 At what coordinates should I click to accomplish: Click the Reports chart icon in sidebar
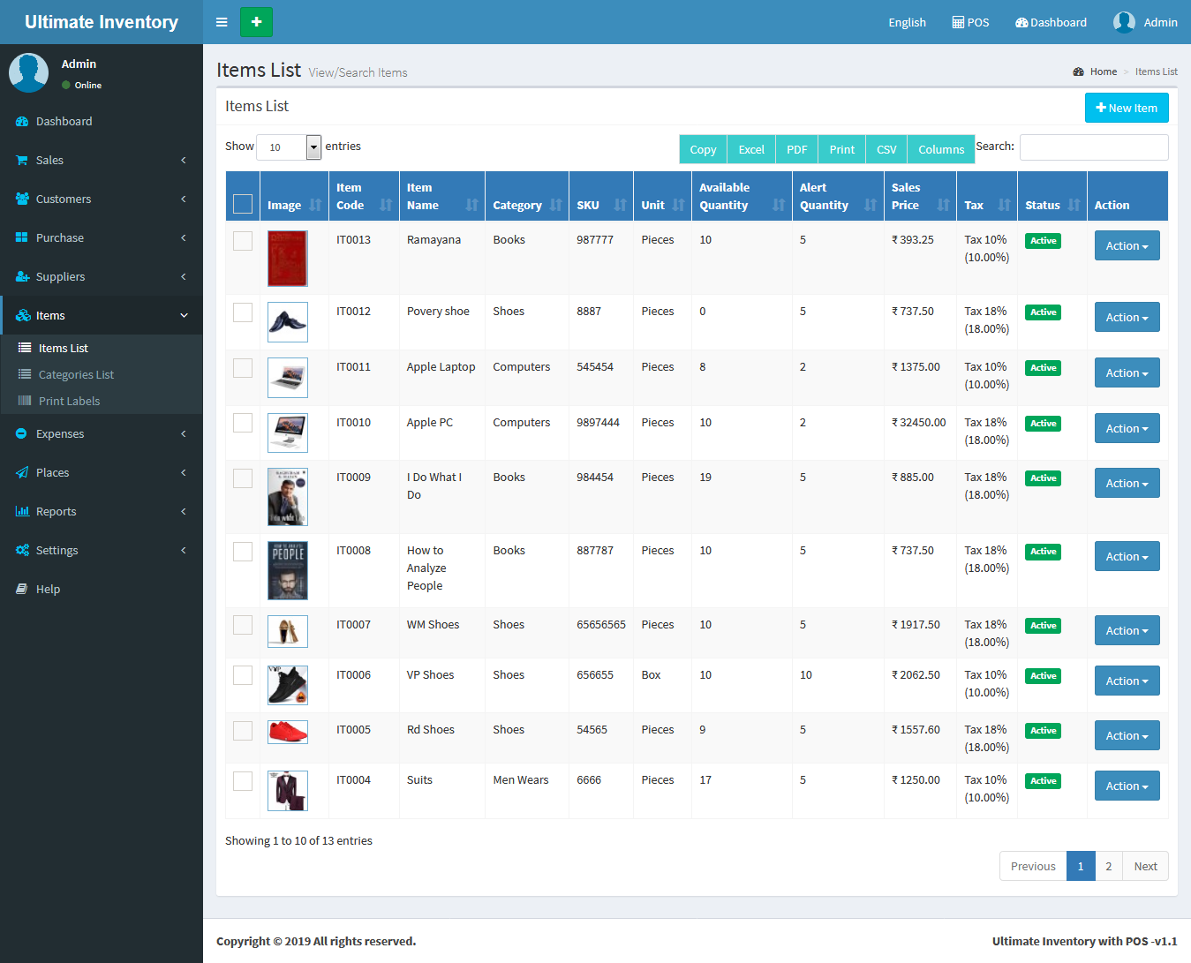[x=22, y=512]
